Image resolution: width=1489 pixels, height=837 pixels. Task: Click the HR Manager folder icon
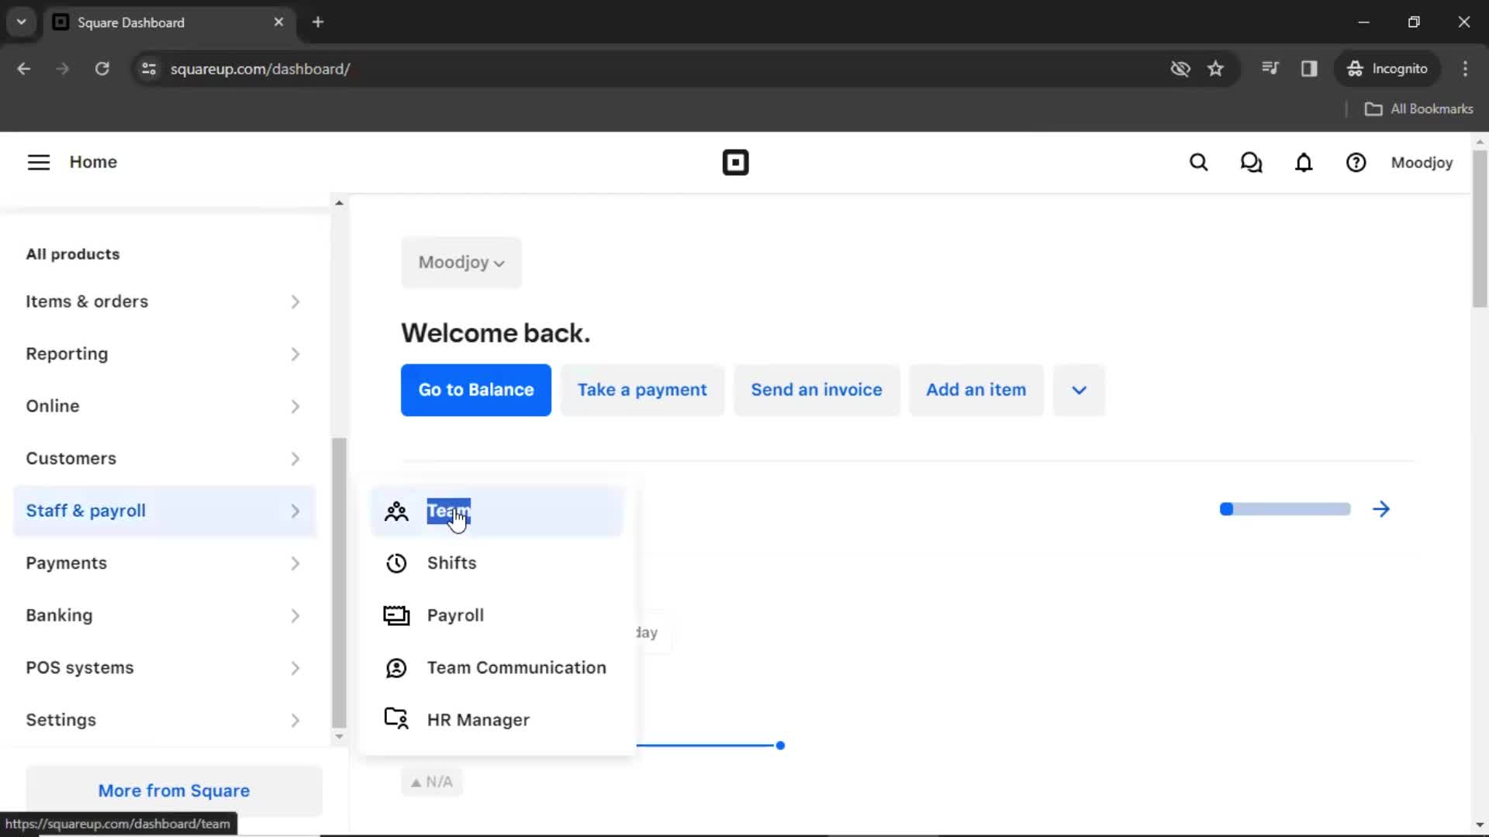pyautogui.click(x=396, y=718)
